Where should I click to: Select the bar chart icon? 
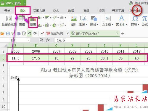coord(47,18)
